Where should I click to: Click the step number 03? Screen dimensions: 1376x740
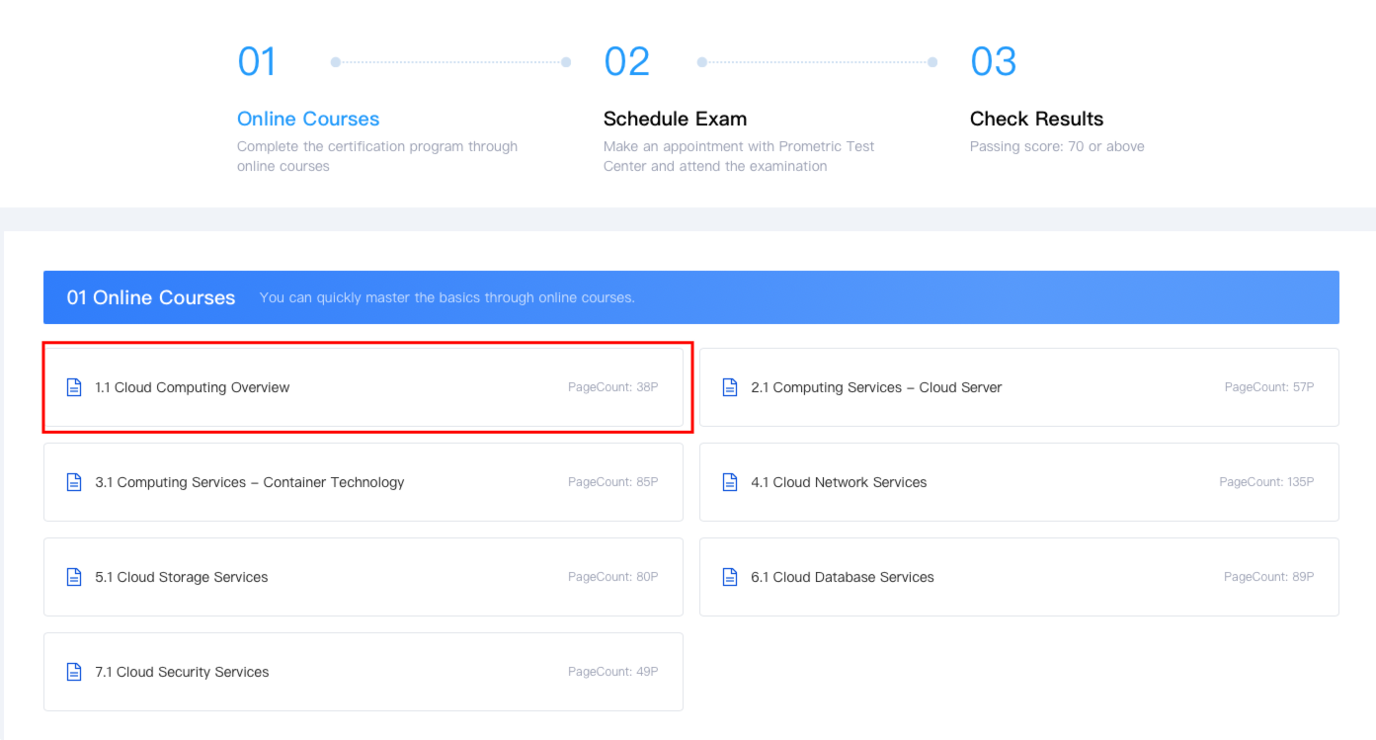[993, 61]
